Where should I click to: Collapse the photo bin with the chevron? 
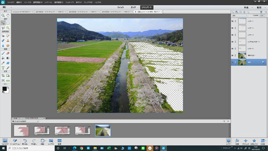coord(228,121)
